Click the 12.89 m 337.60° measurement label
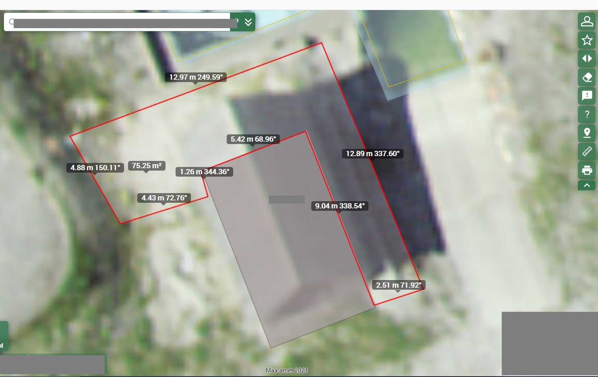 click(x=372, y=154)
